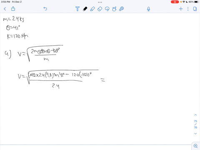Start audio recording with microphone
Screen dimensions: 200x150
click(x=148, y=9)
